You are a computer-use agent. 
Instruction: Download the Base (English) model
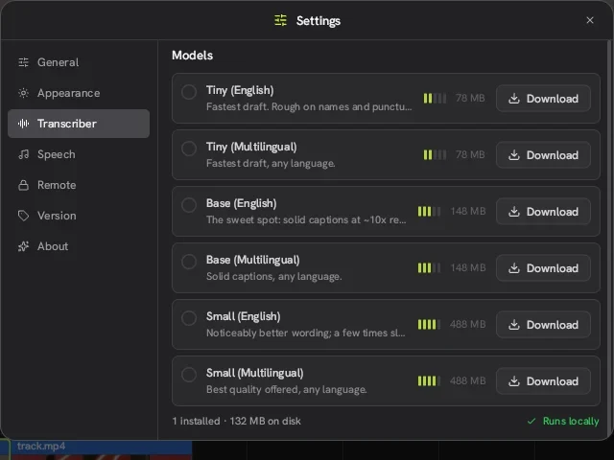click(543, 212)
